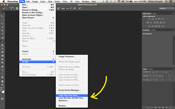This screenshot has width=175, height=109.
Task: Open the Opacity slider dropdown arrow
Action: click(170, 76)
